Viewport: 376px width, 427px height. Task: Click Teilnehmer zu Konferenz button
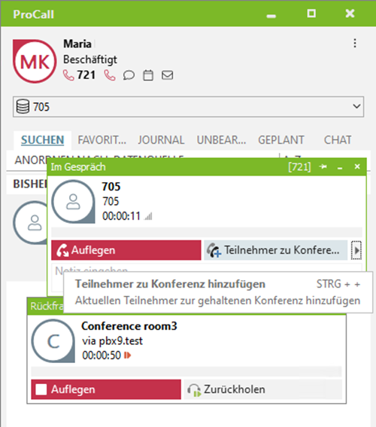pos(276,250)
